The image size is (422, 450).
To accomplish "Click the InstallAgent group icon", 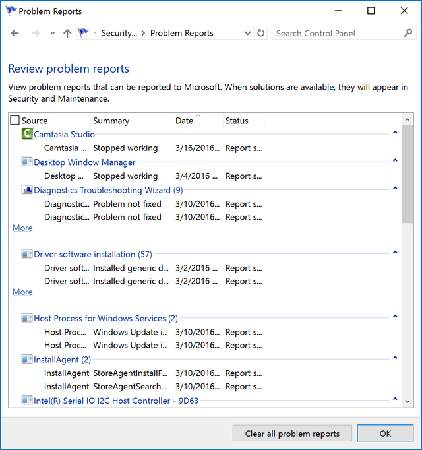I will pos(27,360).
